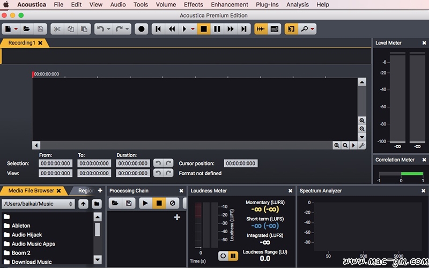
Task: Click the waveform horizontal scroll left arrow
Action: pyautogui.click(x=36, y=145)
